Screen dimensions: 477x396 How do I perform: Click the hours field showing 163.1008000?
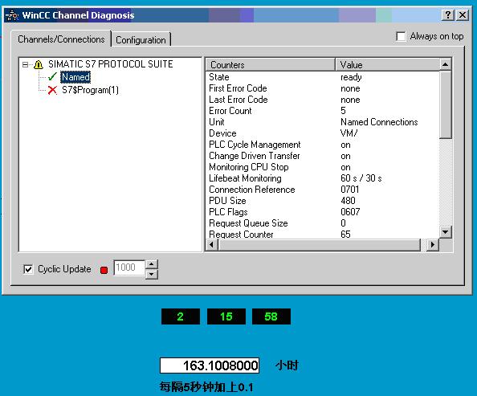click(x=210, y=365)
